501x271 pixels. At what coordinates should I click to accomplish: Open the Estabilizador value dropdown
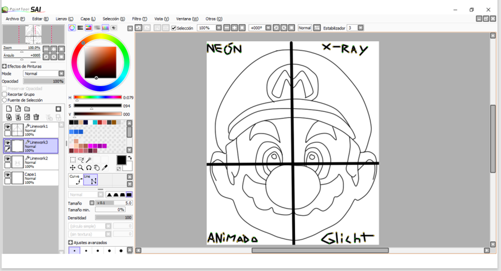(x=361, y=28)
